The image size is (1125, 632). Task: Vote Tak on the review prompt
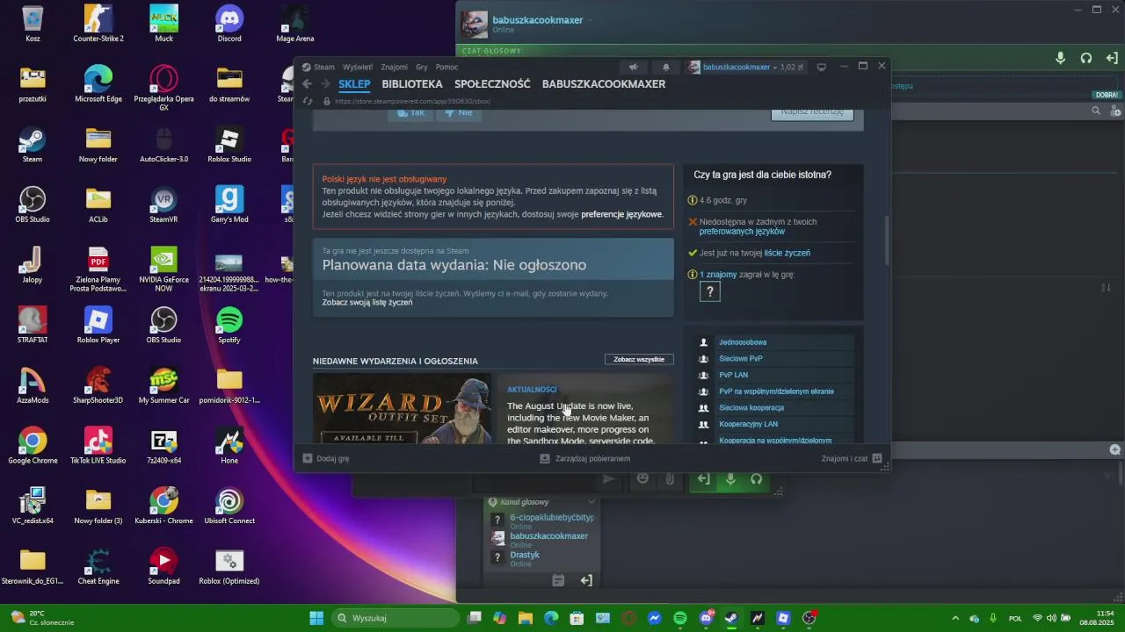click(x=411, y=112)
